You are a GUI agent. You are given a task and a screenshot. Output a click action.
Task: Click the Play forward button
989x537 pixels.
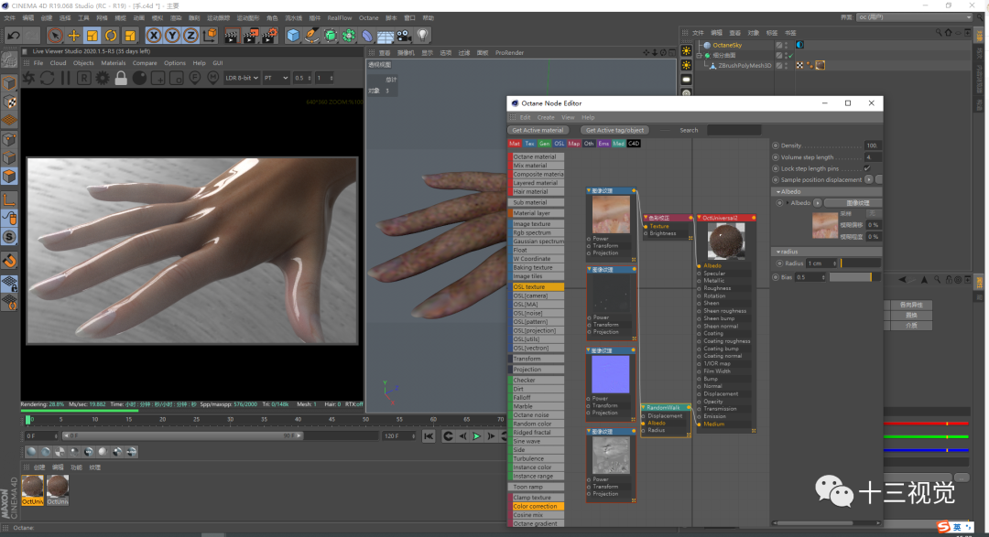(x=477, y=436)
